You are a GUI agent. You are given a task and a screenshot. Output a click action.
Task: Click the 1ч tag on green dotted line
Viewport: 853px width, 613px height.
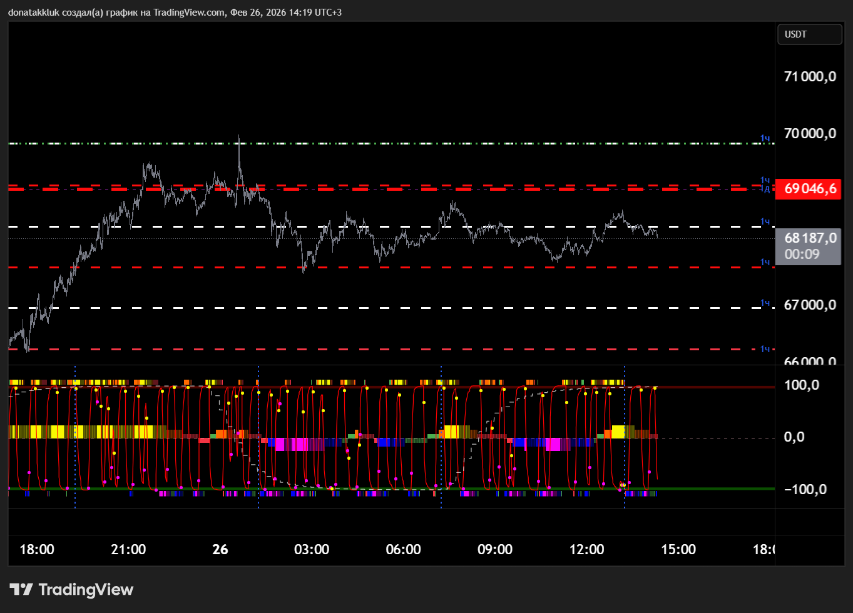tap(765, 138)
